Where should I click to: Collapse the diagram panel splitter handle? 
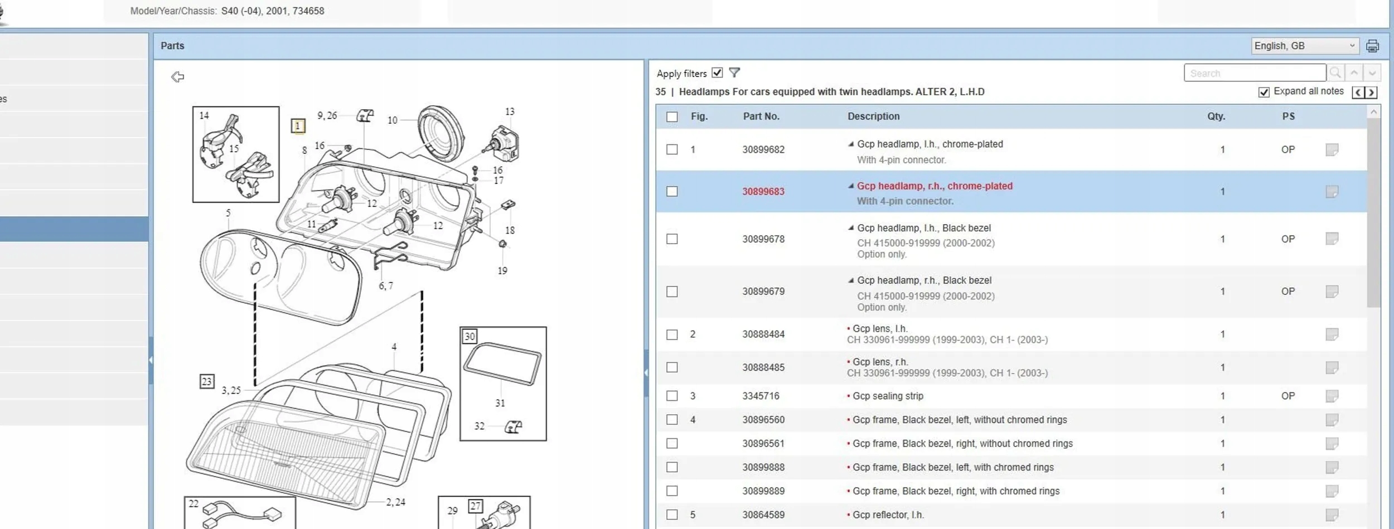tap(646, 372)
